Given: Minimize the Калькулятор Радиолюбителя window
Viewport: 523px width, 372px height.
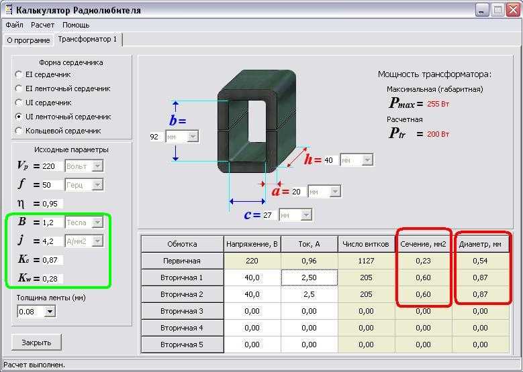Looking at the screenshot, I should coord(481,10).
